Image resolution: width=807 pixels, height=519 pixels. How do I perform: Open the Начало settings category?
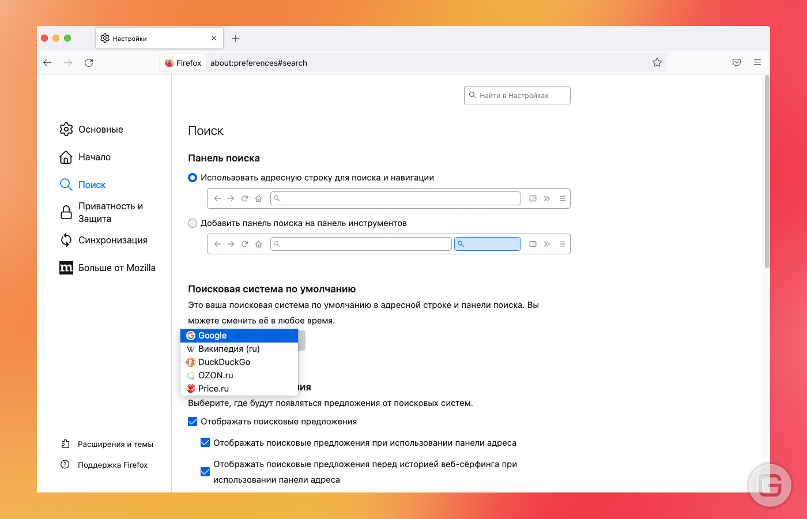pos(85,157)
